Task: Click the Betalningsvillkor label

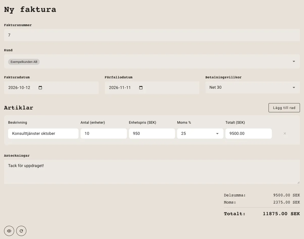Action: [223, 77]
